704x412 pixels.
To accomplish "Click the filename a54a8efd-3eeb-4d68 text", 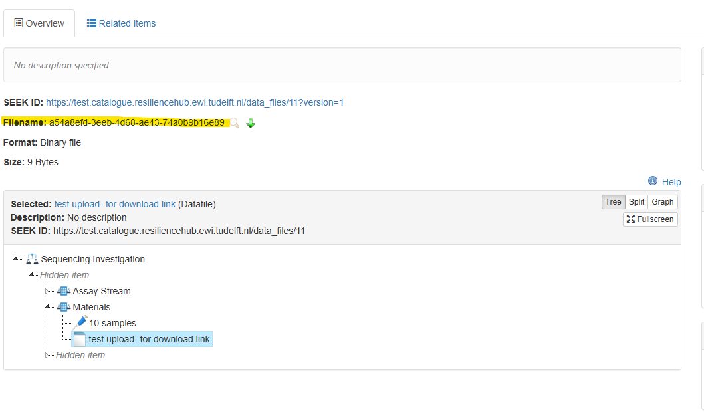I will (136, 122).
